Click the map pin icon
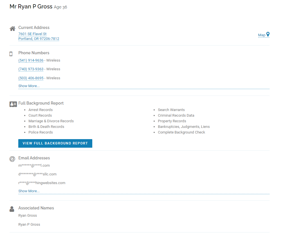Viewport: 294px width, 233px height. [268, 34]
